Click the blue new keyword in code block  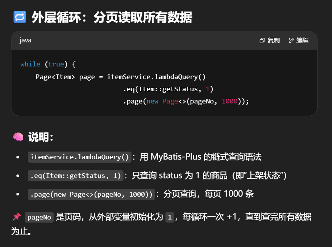click(x=153, y=101)
